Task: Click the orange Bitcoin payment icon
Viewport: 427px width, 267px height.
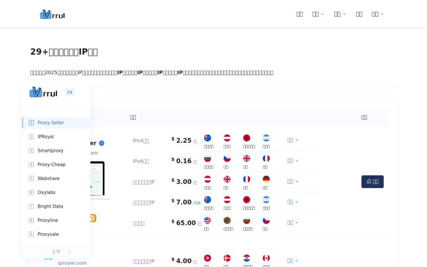Action: (x=93, y=218)
